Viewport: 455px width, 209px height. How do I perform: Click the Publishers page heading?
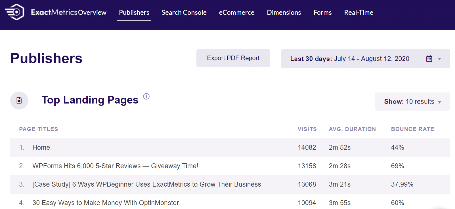[x=47, y=58]
